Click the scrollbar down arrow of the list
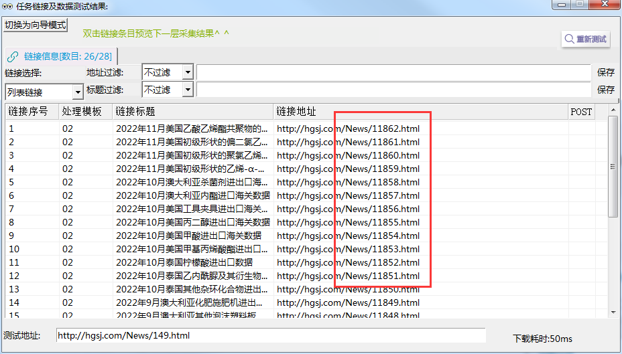 pos(613,313)
